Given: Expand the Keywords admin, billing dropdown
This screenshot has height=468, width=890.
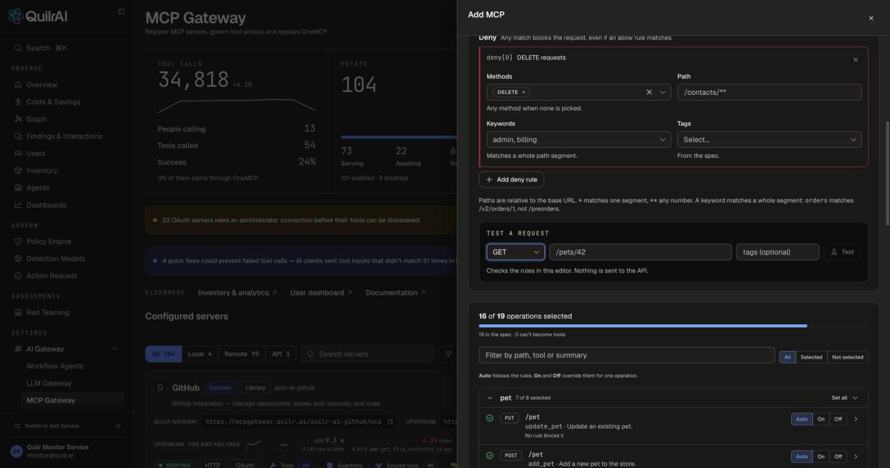Looking at the screenshot, I should (579, 140).
